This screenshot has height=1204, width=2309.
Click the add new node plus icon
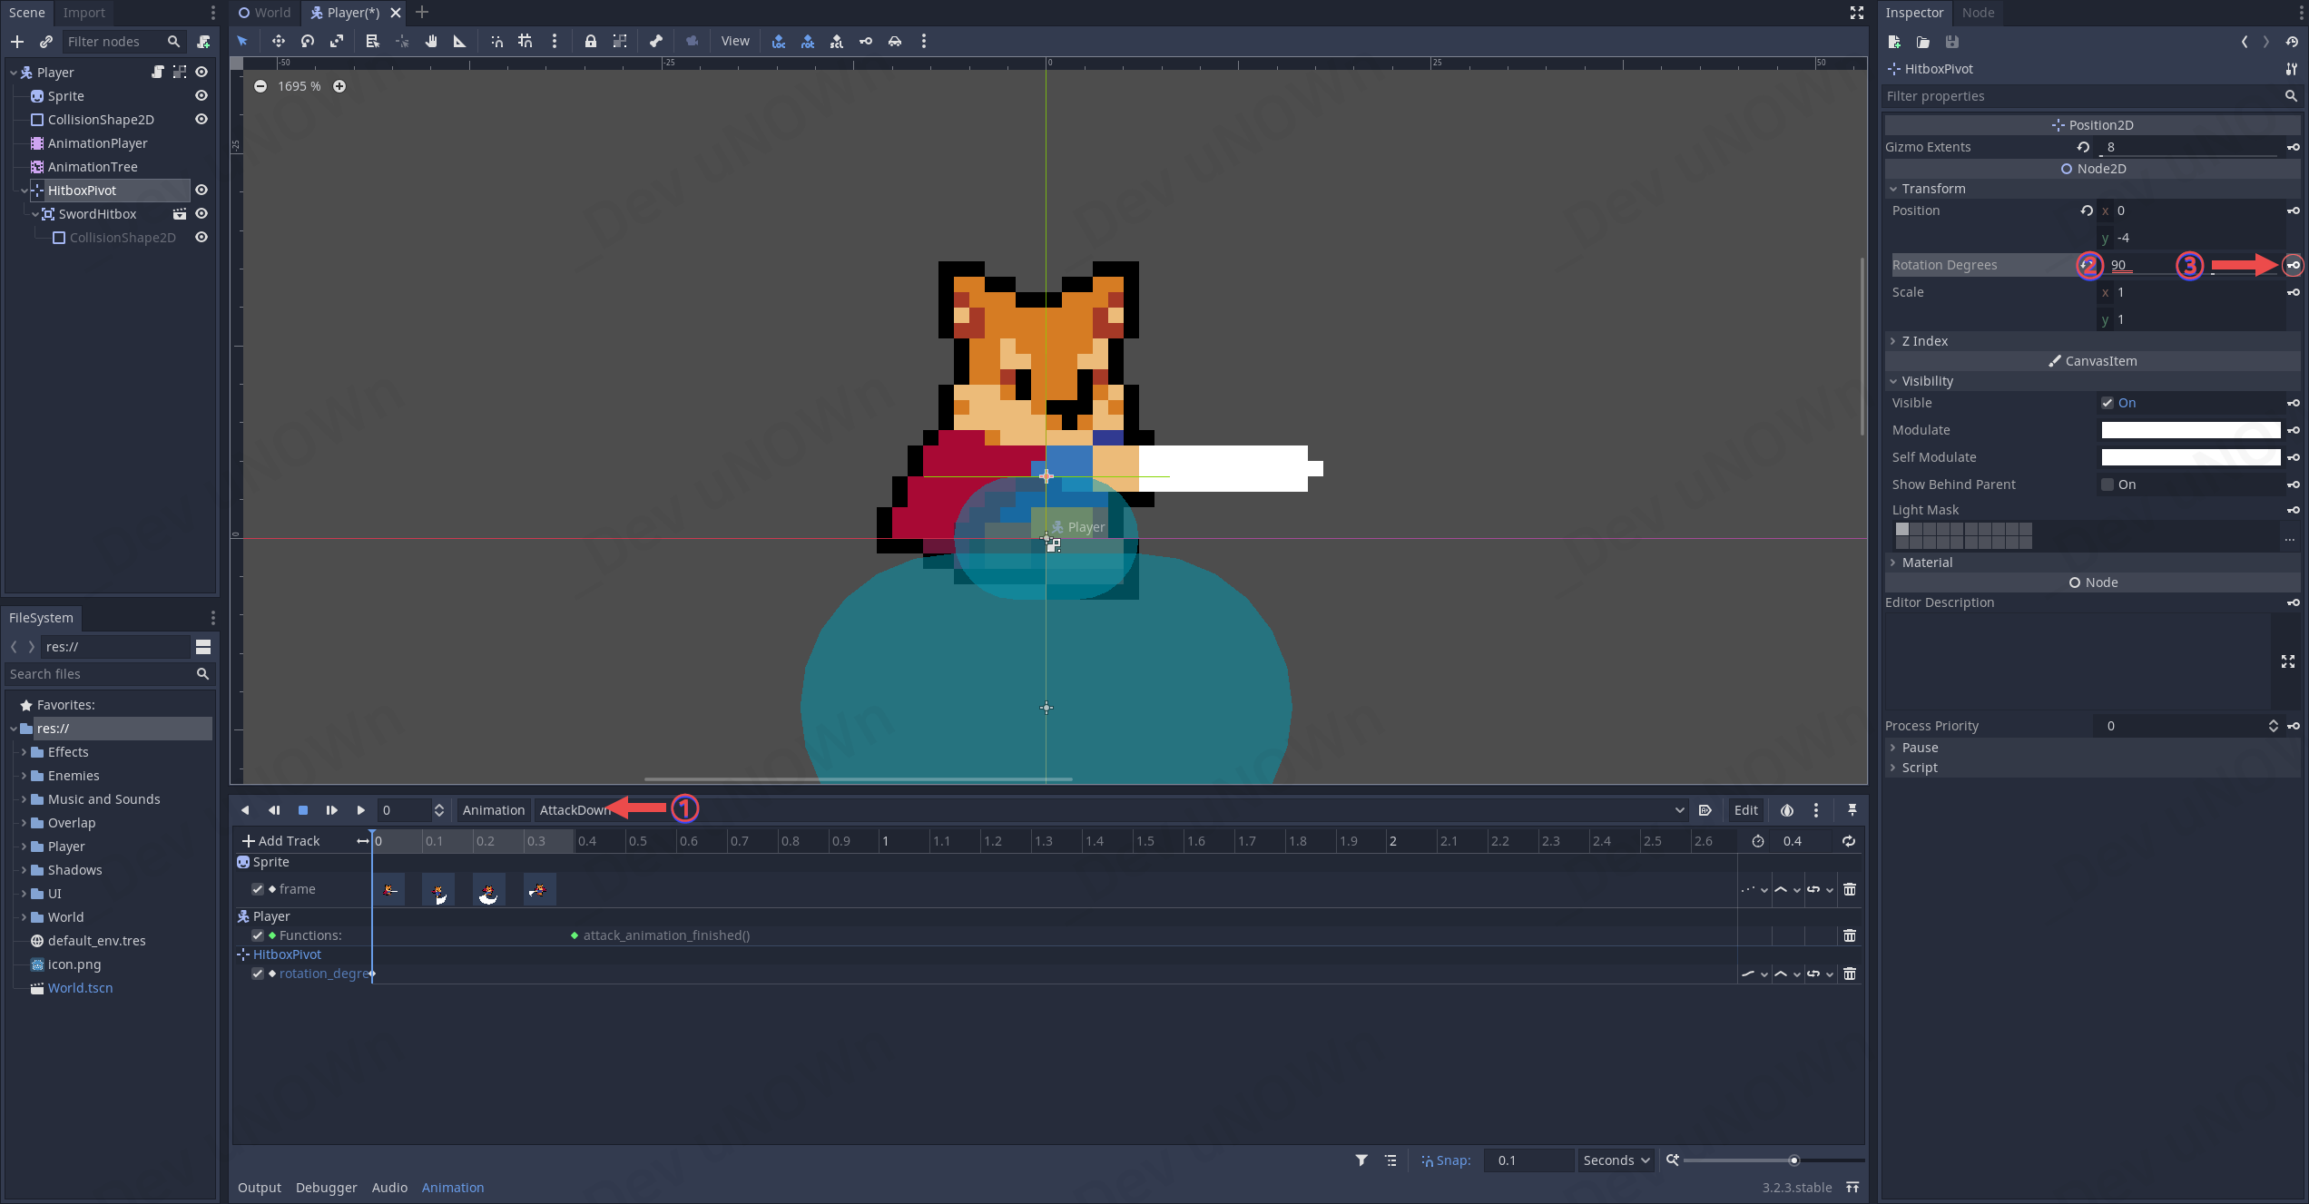(17, 42)
